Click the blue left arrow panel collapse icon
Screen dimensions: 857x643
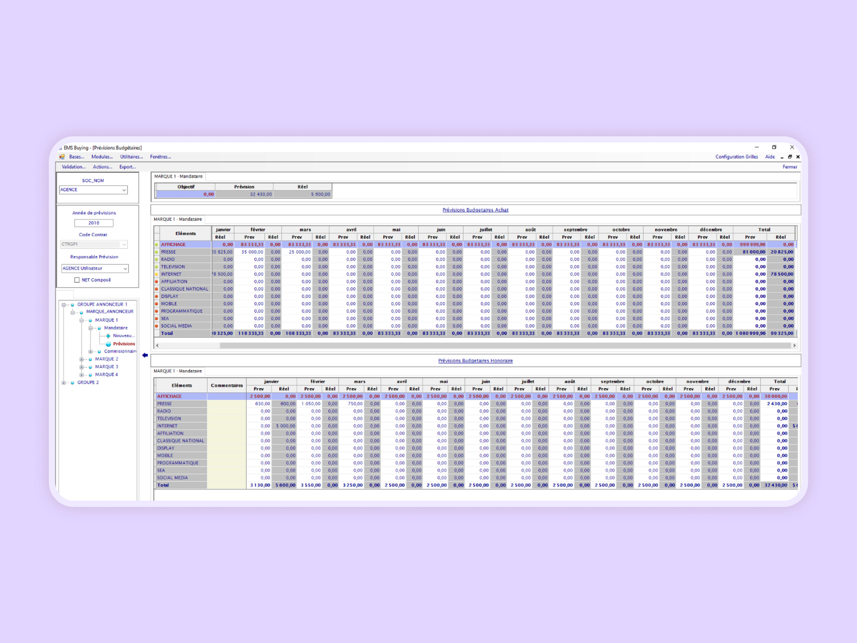[145, 355]
